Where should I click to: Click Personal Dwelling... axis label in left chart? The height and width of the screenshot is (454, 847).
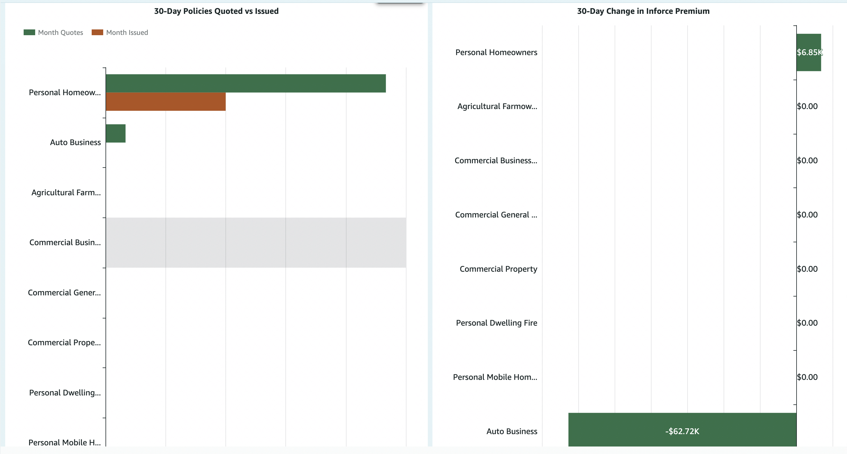tap(65, 393)
